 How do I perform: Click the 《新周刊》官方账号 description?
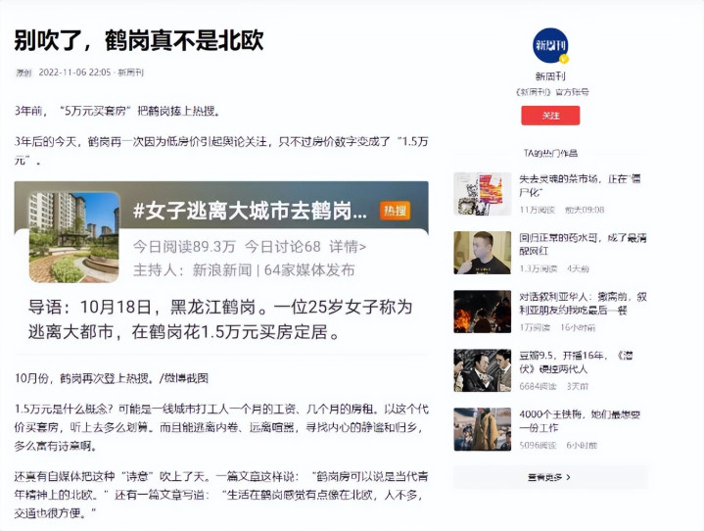tap(551, 92)
